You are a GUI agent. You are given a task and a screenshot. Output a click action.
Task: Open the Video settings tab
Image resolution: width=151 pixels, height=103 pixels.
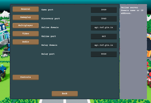26,33
